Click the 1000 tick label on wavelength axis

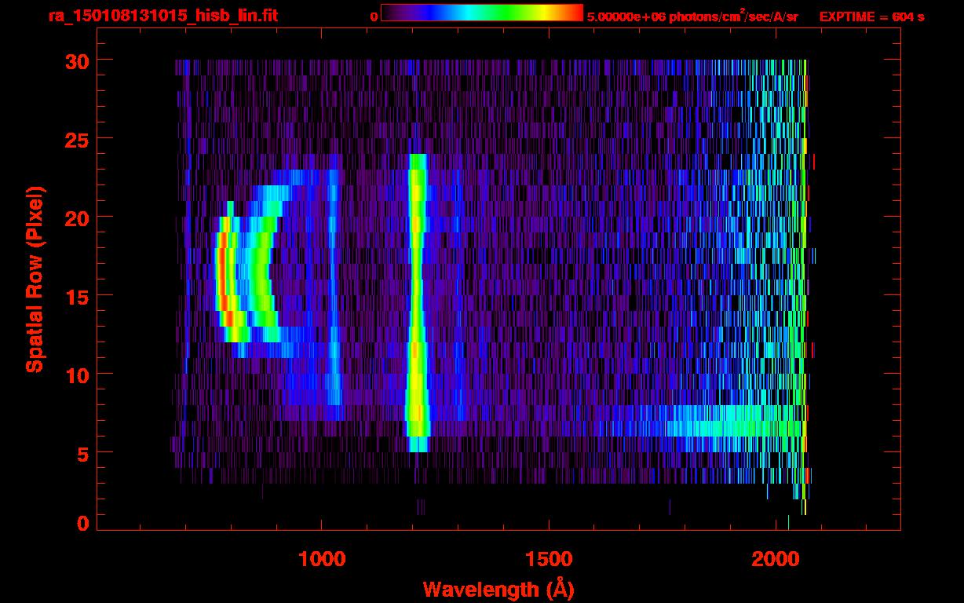322,559
